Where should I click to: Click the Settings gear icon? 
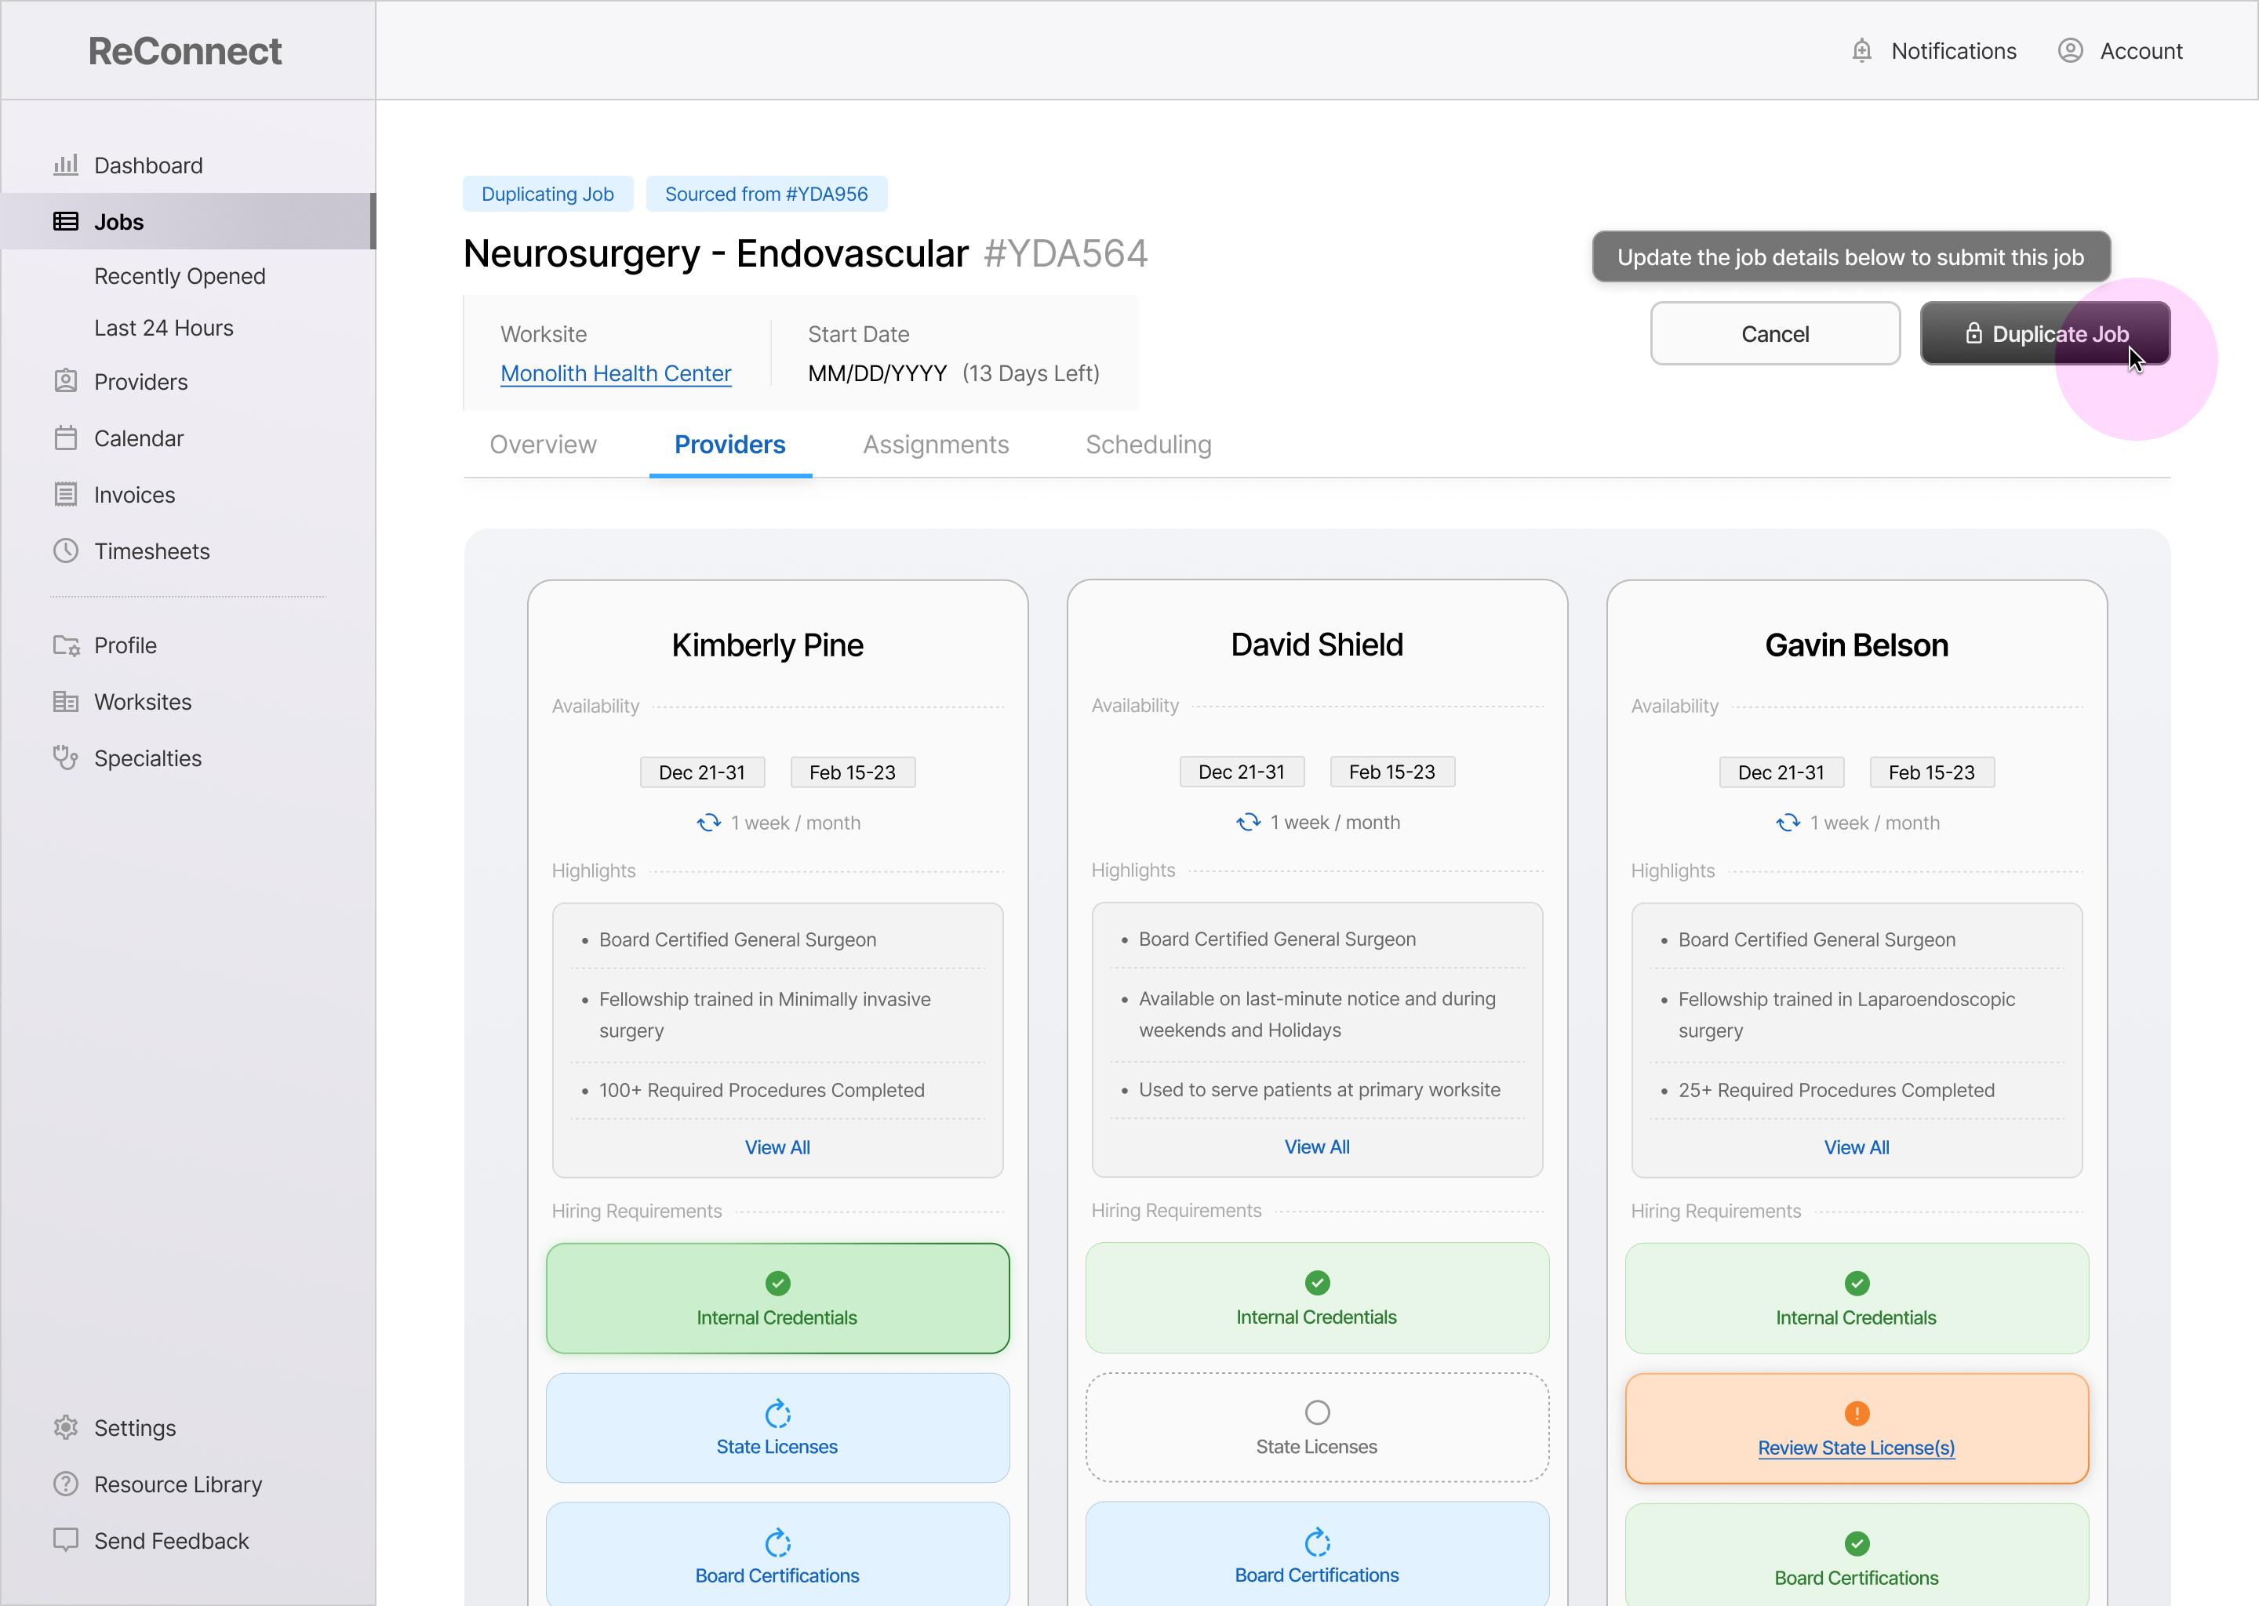[65, 1428]
